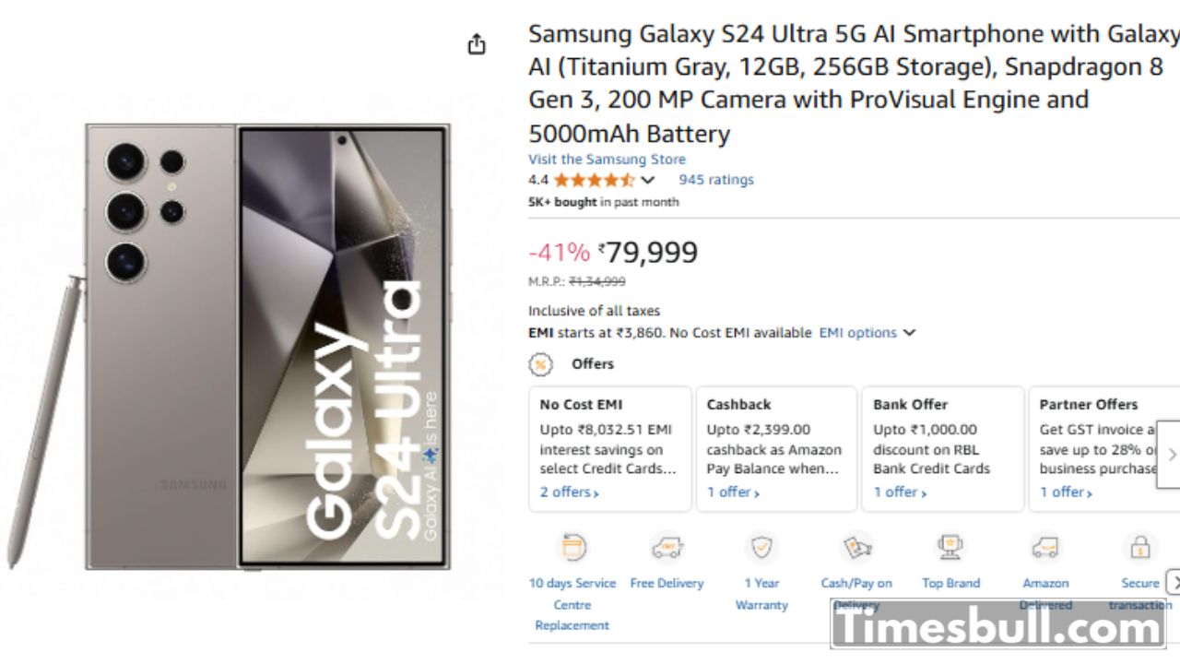1180x664 pixels.
Task: Open 1 offer under Bank Offer
Action: (900, 492)
